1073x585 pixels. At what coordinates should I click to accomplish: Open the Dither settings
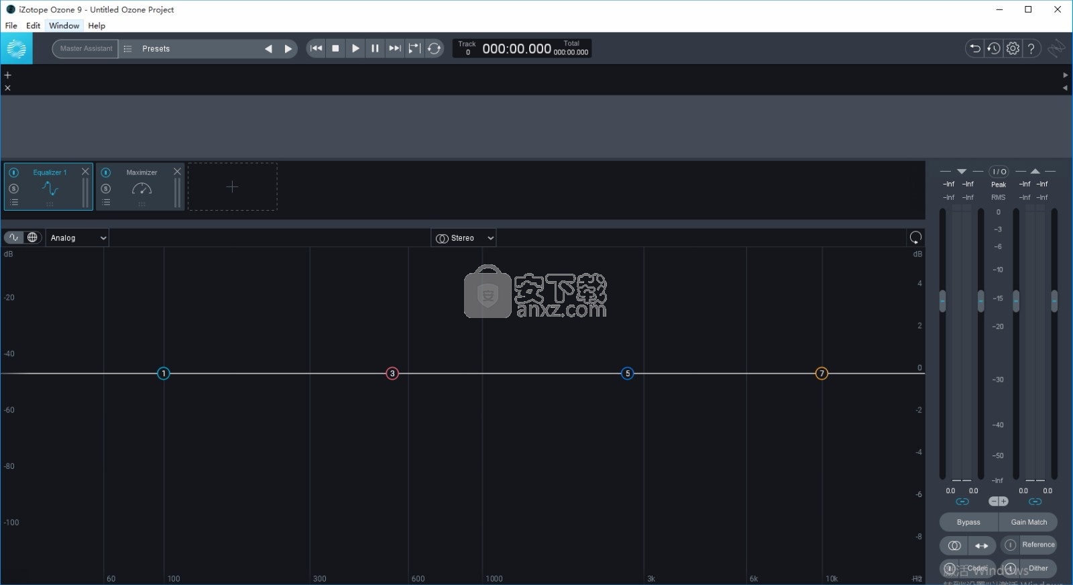tap(1038, 568)
